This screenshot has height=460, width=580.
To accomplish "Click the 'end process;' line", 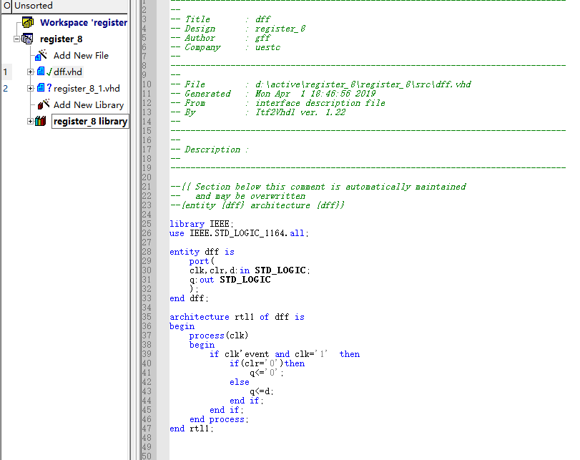I will pyautogui.click(x=219, y=419).
